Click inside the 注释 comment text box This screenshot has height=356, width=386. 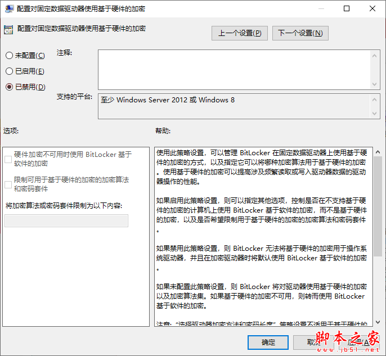click(234, 70)
